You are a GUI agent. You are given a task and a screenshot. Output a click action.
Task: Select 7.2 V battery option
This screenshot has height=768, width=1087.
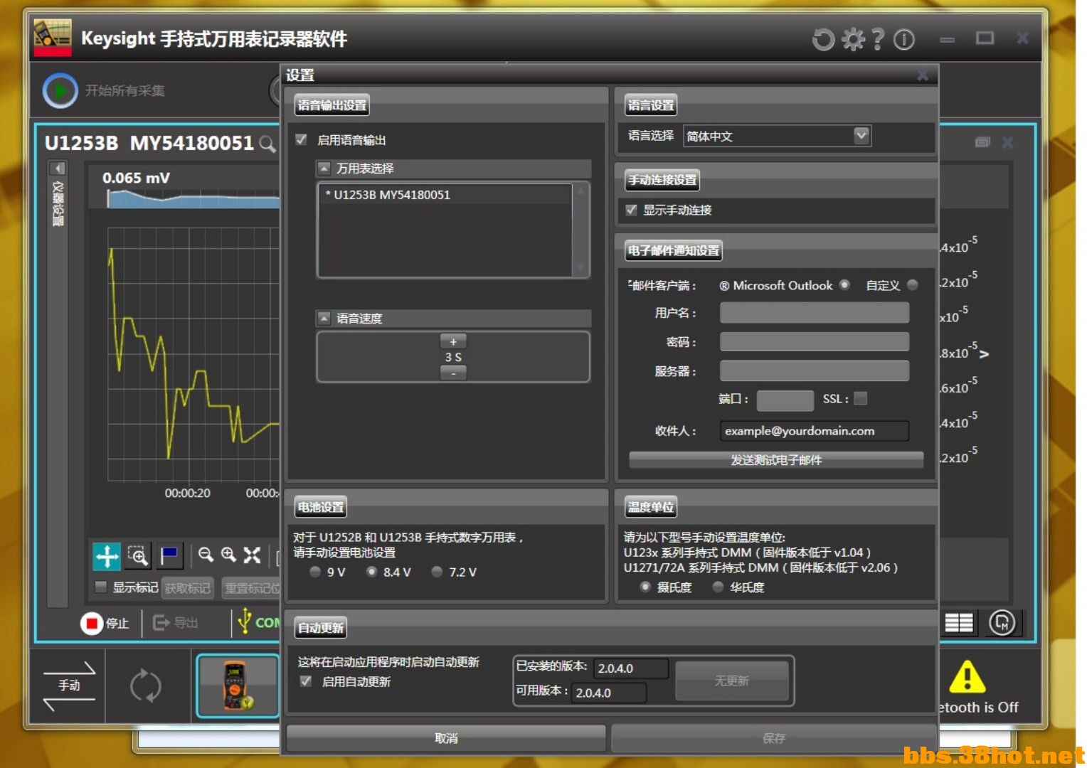click(437, 572)
